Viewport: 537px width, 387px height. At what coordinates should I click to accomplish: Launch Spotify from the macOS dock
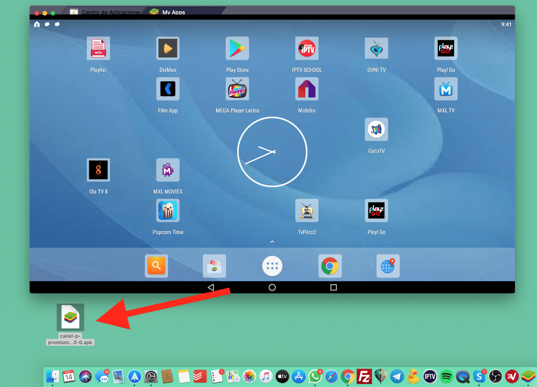[x=447, y=377]
